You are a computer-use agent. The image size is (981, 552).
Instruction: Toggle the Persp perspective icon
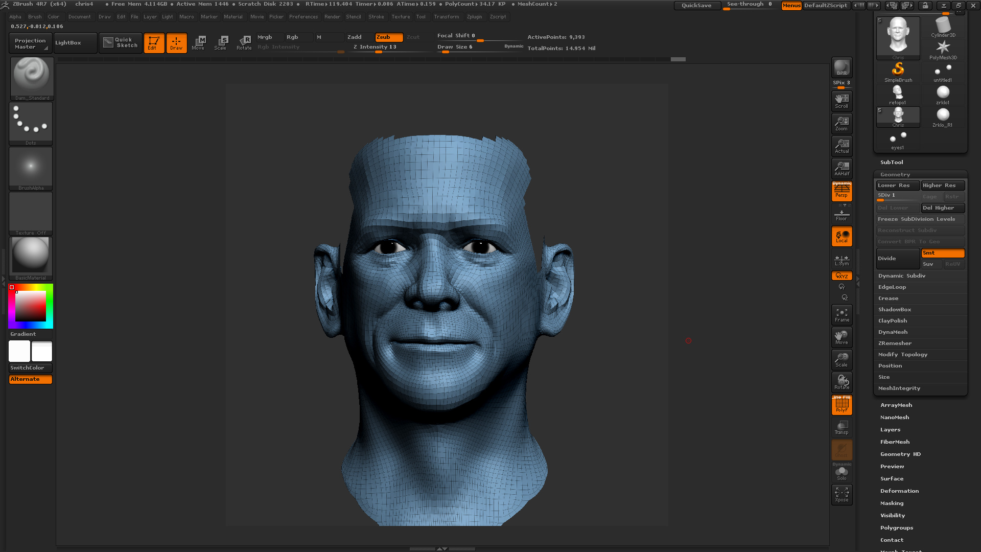(842, 191)
